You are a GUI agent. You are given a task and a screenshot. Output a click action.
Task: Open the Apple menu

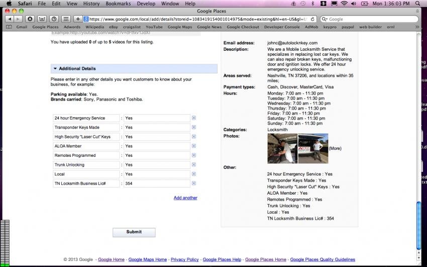pyautogui.click(x=9, y=4)
